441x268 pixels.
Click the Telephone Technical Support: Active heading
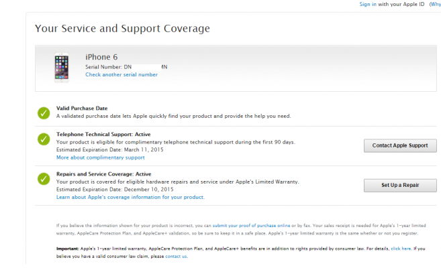(103, 135)
